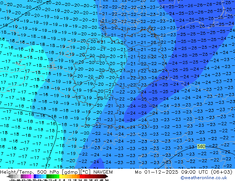The width and height of the screenshot is (235, 181).
Task: Click the dark maroon 54 arrow on the color scale
Action: [x=107, y=176]
